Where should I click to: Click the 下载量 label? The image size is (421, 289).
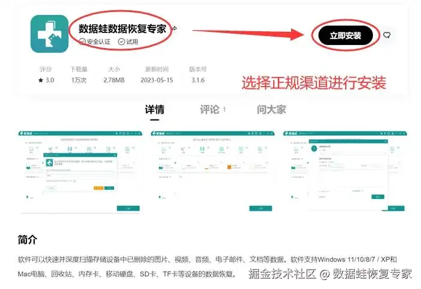pos(79,69)
